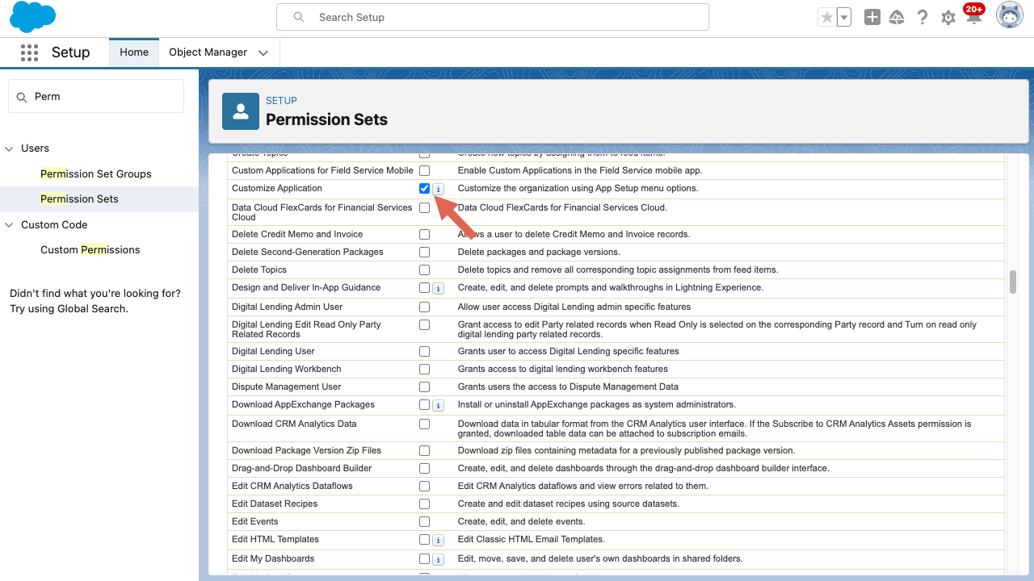Click info icon for Design and Deliver In-App Guidance
The image size is (1034, 581).
[x=438, y=288]
